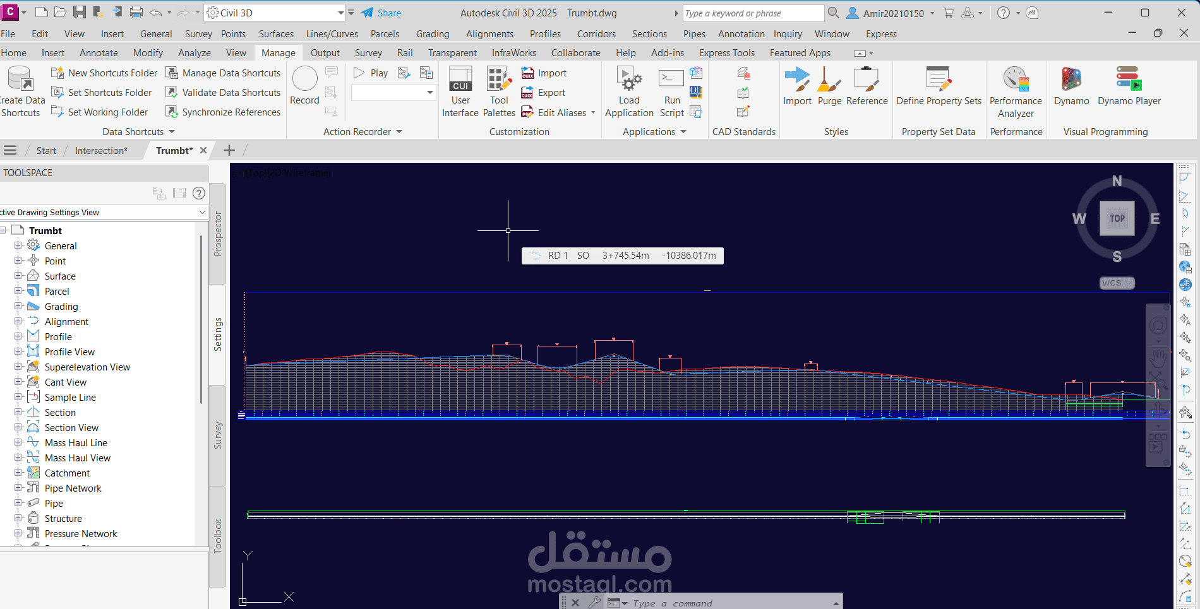
Task: Open the Toolbox side tab
Action: coord(218,536)
